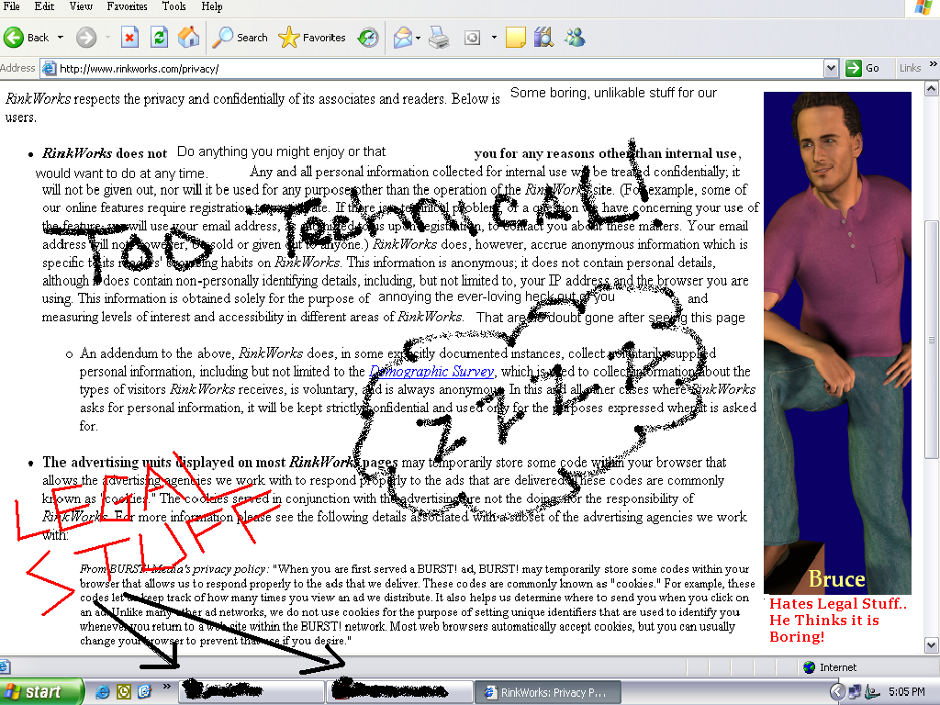The height and width of the screenshot is (705, 940).
Task: Open the File menu
Action: 11,6
